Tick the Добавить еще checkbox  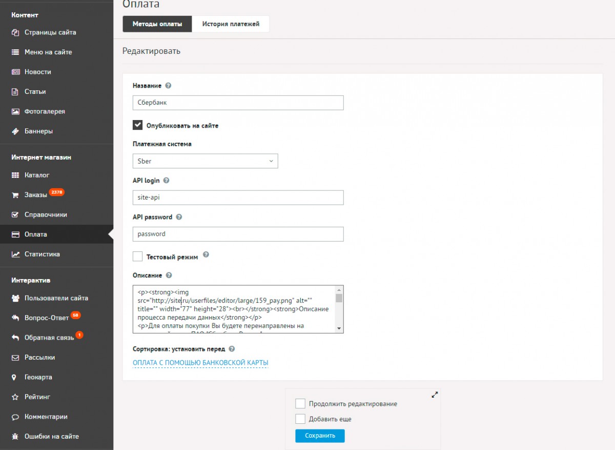(x=300, y=419)
